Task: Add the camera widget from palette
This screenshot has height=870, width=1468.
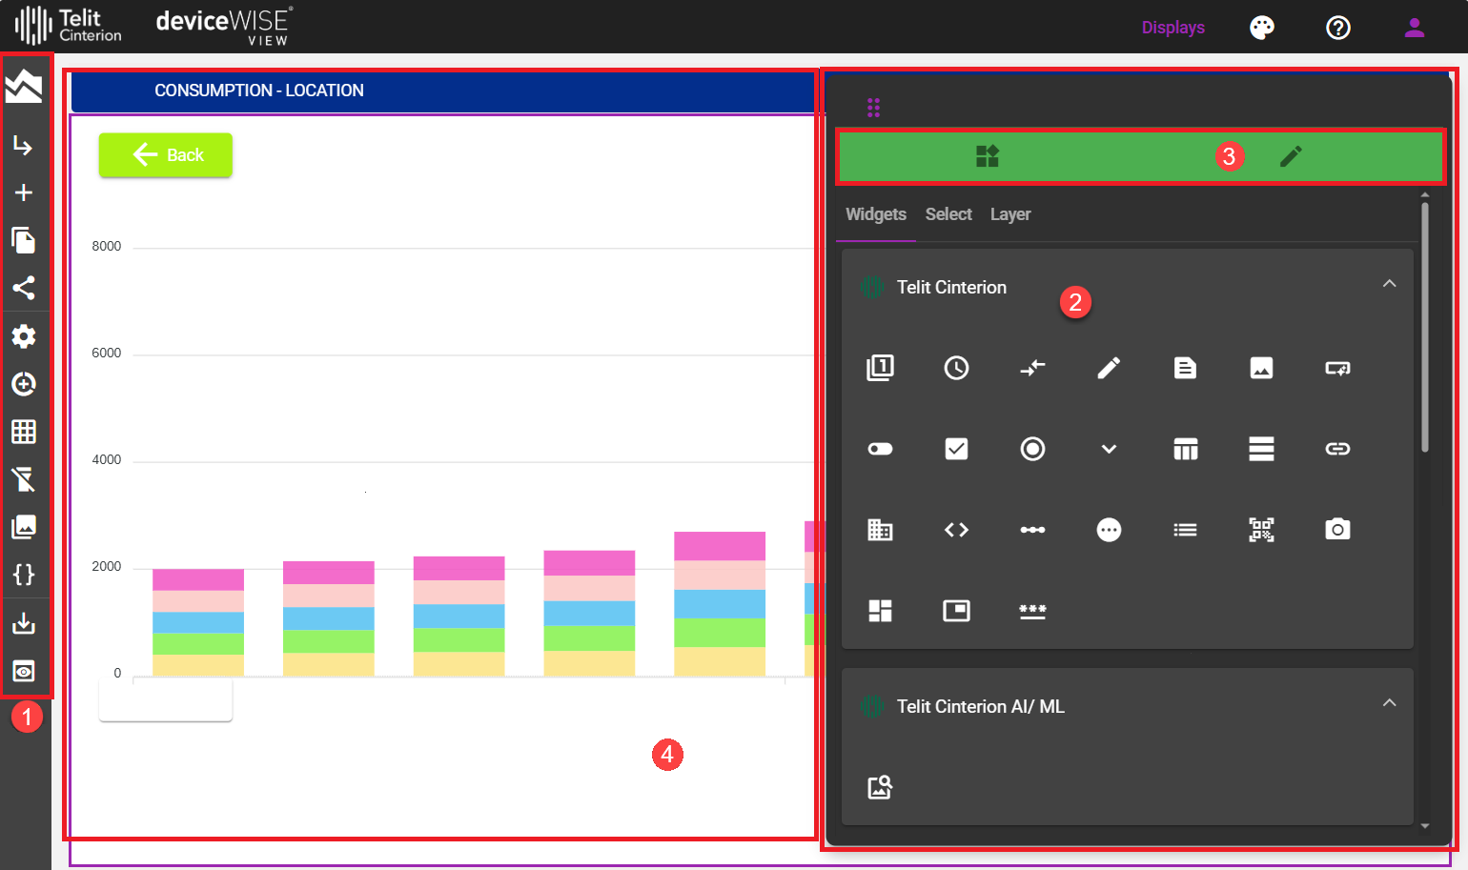Action: point(1337,530)
